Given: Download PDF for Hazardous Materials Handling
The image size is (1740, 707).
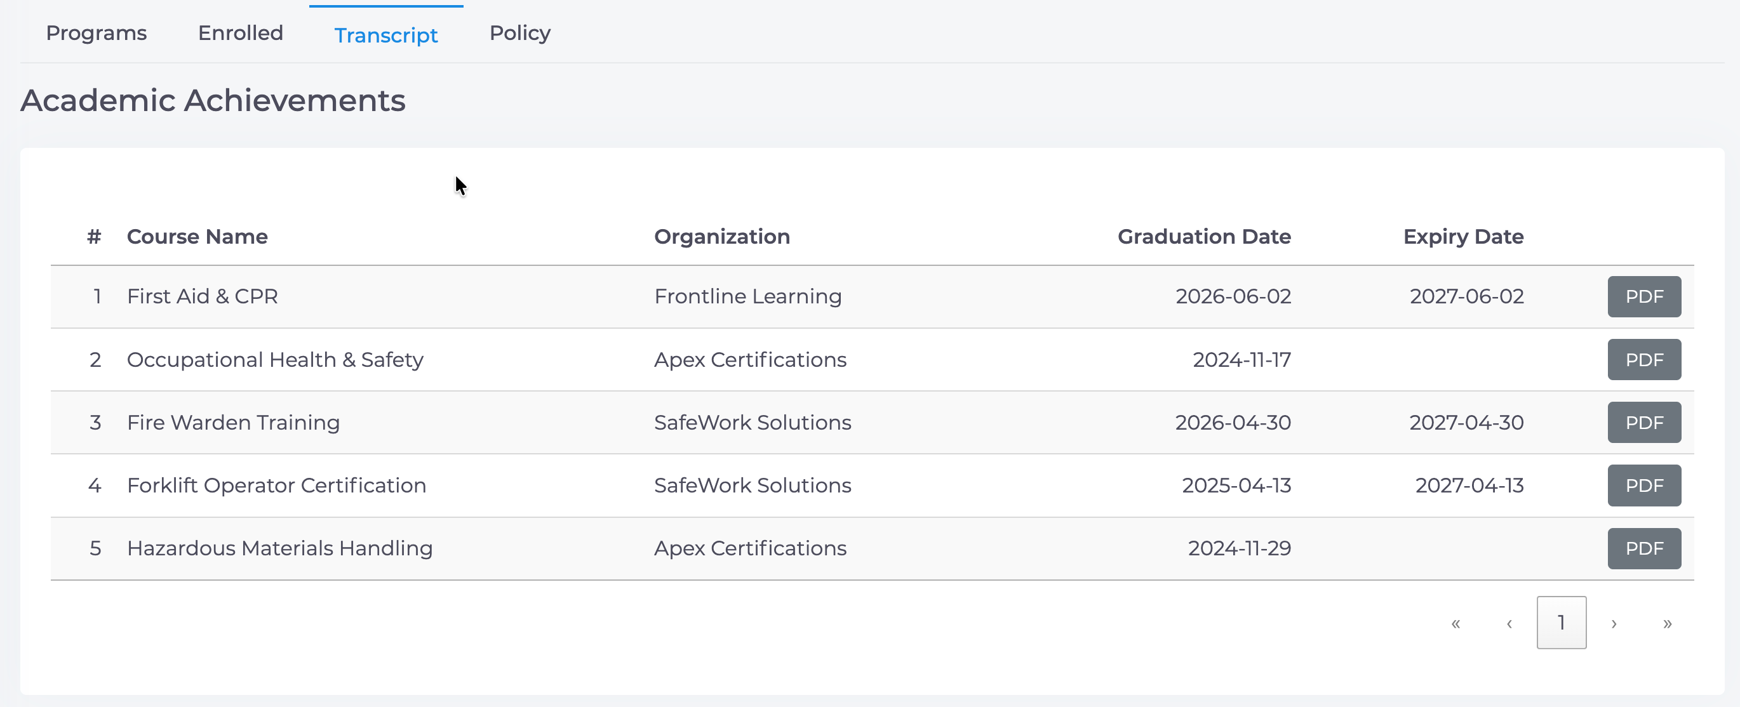Looking at the screenshot, I should tap(1644, 548).
